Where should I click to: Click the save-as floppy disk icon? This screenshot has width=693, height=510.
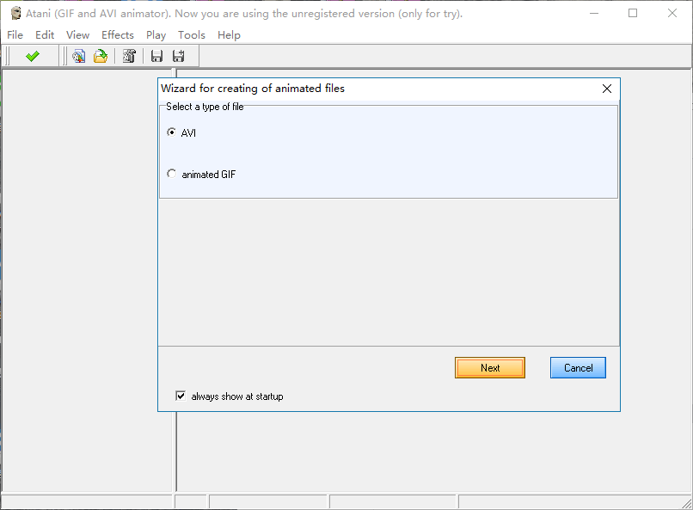[179, 56]
